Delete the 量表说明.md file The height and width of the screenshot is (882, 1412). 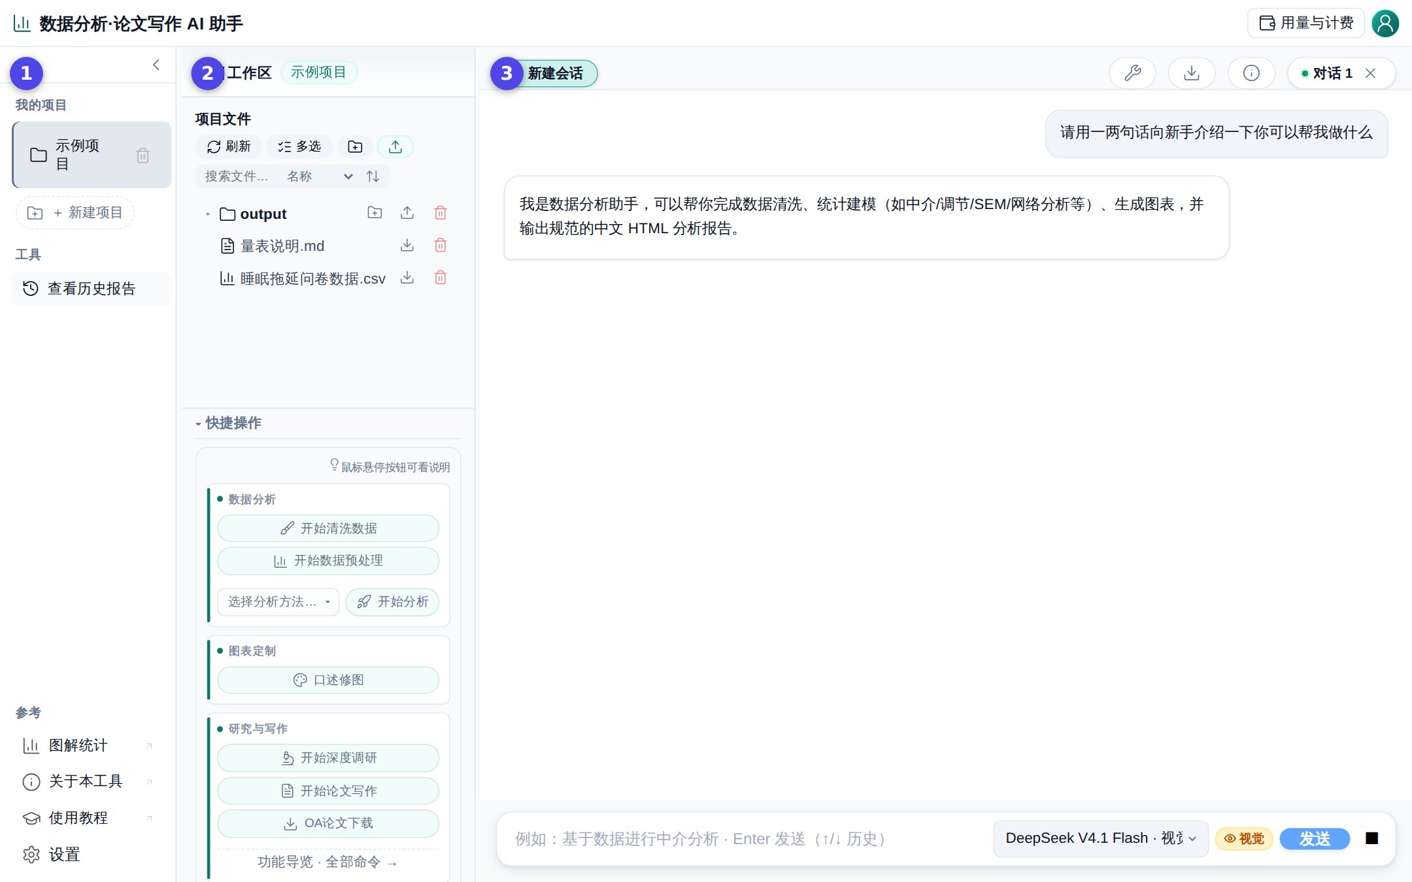(x=441, y=246)
